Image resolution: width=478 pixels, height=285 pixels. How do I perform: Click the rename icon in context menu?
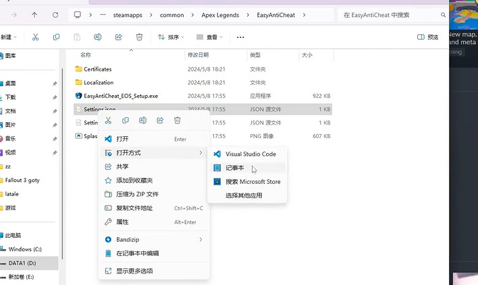142,121
